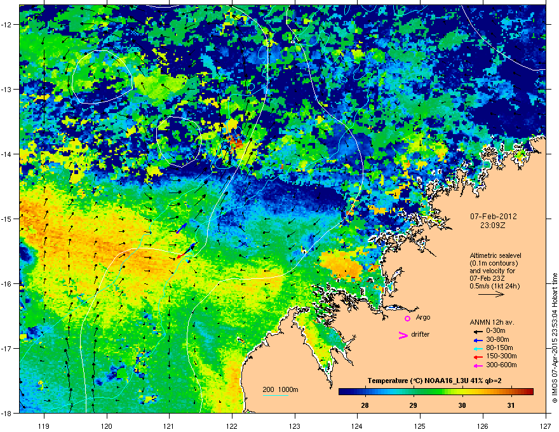This screenshot has width=559, height=432.
Task: Click the longitude axis label 124
Action: pyautogui.click(x=357, y=426)
